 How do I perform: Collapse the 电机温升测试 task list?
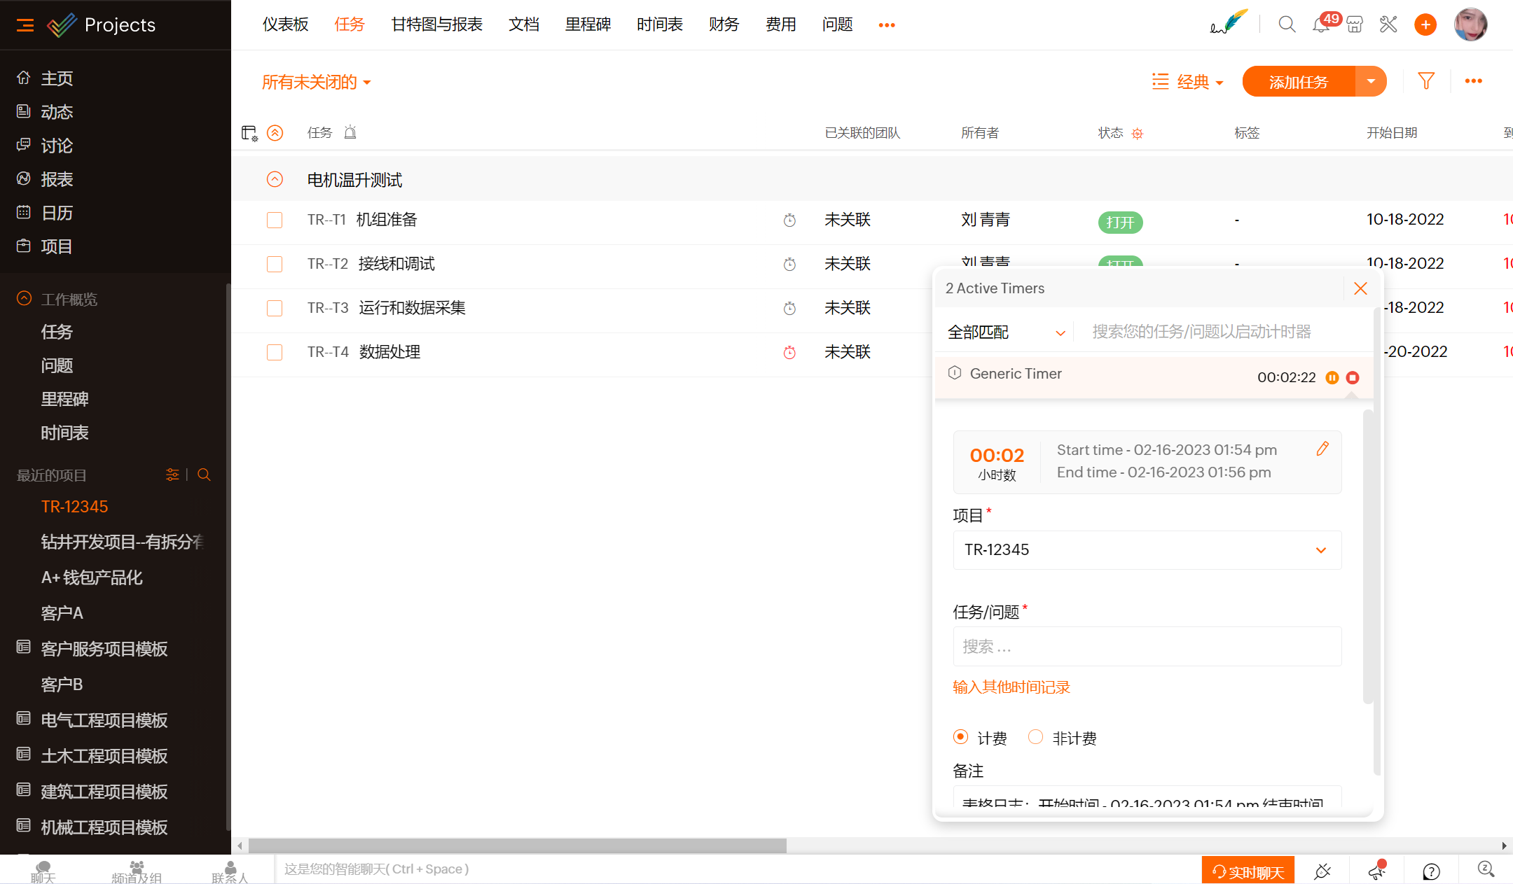pos(275,180)
